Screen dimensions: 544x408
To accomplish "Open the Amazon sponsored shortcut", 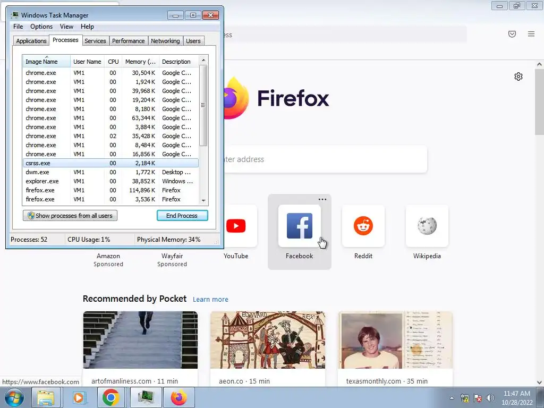I will [x=108, y=259].
